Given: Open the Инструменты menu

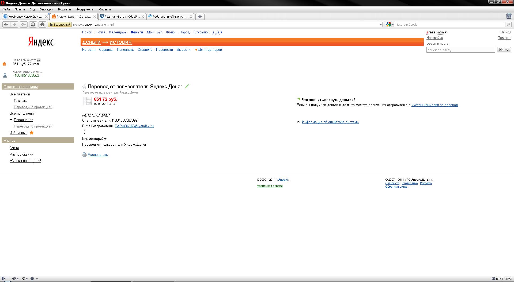Looking at the screenshot, I should tap(85, 9).
